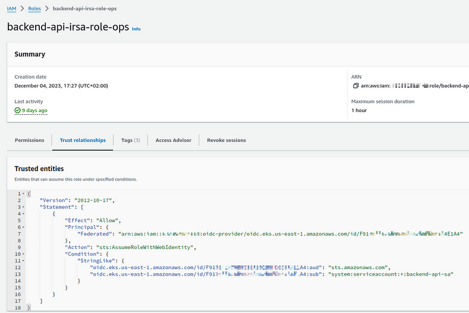Open the IAM breadcrumb link
Screen dimensions: 469x313
[x=11, y=9]
